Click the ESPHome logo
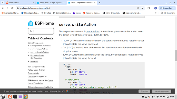The height and width of the screenshot is (99, 177). [x=41, y=23]
